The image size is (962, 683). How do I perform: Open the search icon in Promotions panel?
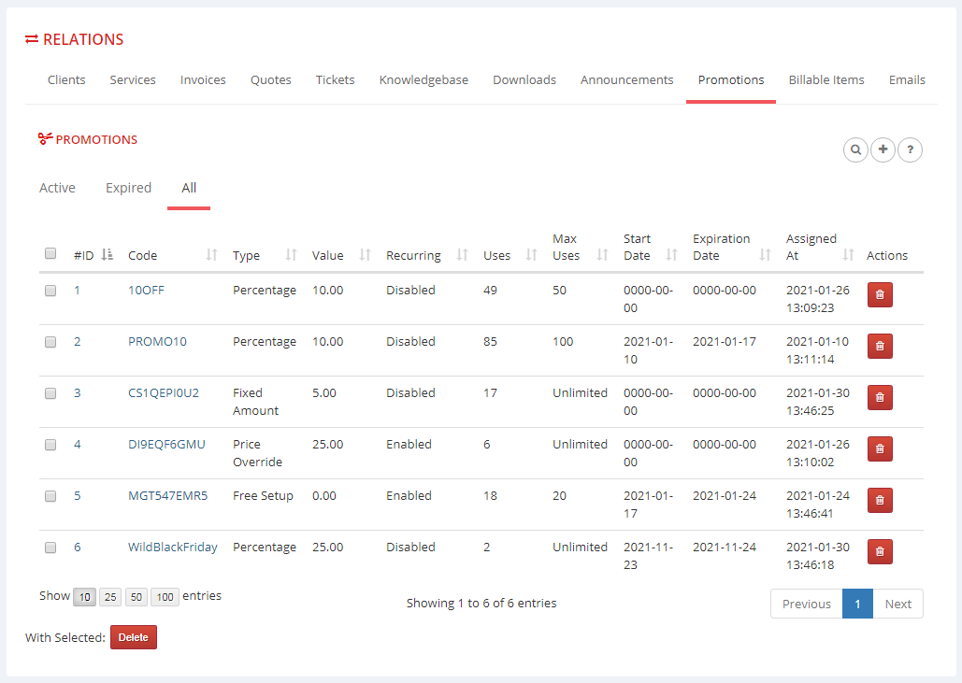(x=855, y=149)
